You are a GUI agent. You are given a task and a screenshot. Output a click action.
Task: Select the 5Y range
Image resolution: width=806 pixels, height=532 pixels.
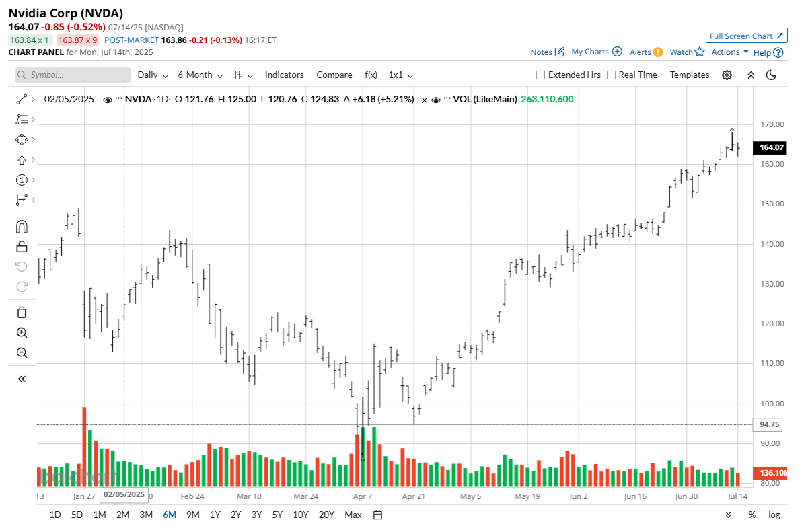(x=278, y=515)
